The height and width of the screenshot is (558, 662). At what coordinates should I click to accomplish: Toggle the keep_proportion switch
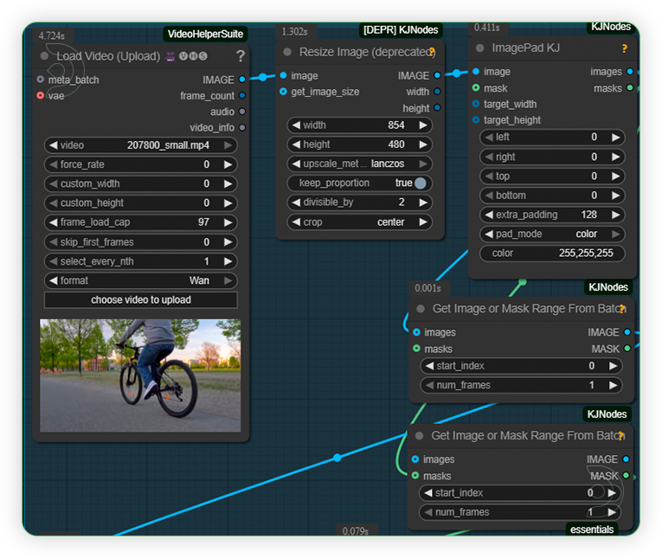point(420,183)
